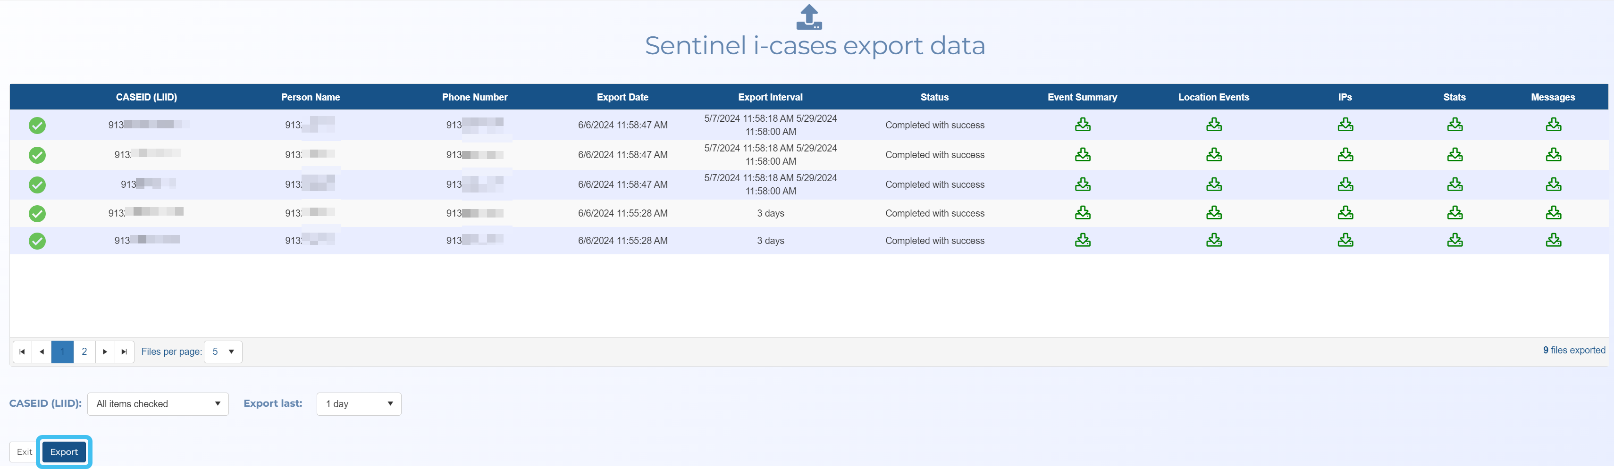Click the Exit button
Screen dimensions: 1614x469
[x=25, y=452]
